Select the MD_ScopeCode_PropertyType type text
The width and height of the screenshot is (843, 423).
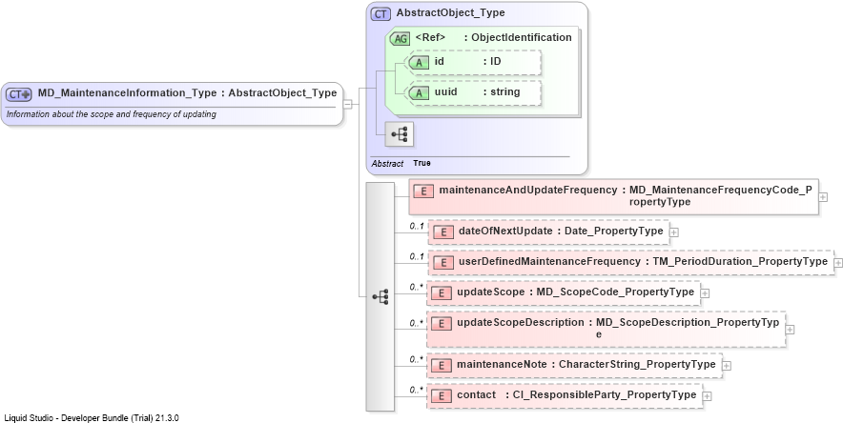615,292
